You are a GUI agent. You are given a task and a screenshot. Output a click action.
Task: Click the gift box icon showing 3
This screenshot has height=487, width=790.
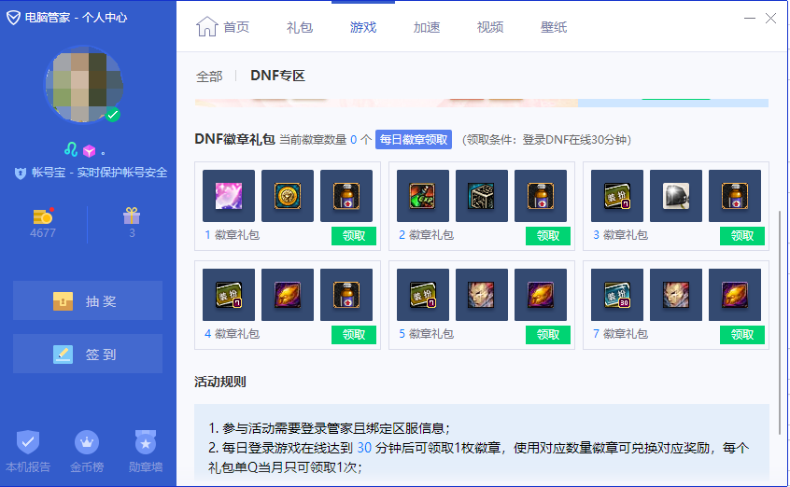point(132,216)
